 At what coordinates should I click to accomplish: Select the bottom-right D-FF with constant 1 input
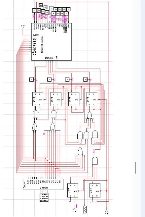tap(95, 190)
